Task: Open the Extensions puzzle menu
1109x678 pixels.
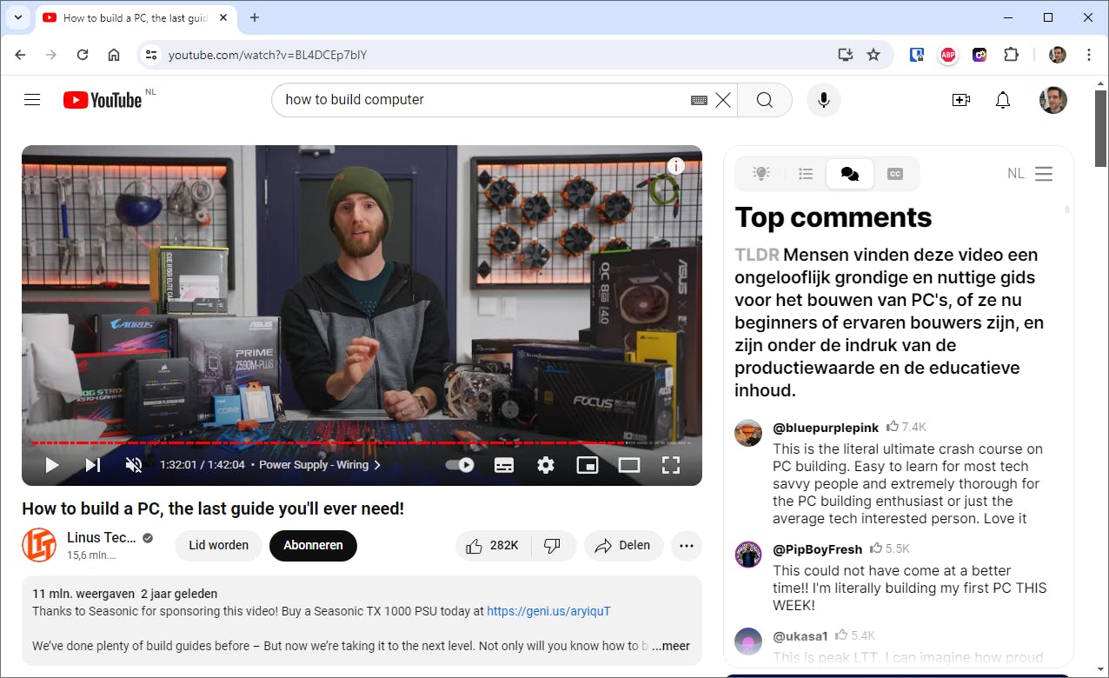Action: [1011, 55]
